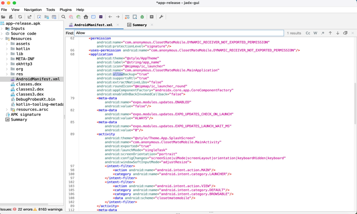Jump to previous match up arrow
This screenshot has width=357, height=214.
tap(330, 33)
